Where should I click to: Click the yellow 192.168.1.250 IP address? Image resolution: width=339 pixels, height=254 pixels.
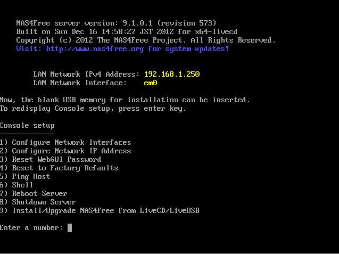(171, 74)
